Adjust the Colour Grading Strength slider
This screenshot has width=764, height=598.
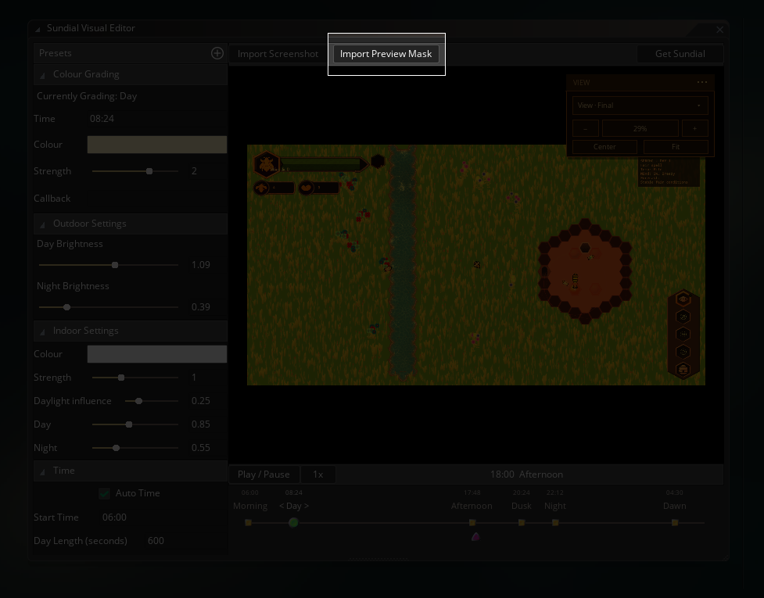(x=135, y=171)
